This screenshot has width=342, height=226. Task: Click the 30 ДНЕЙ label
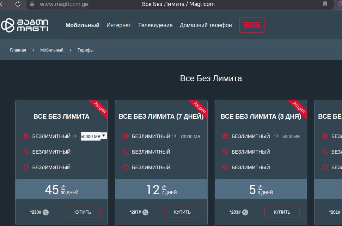point(69,192)
